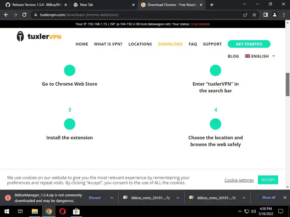The width and height of the screenshot is (290, 217).
Task: Open Microsoft Store from taskbar
Action: click(x=76, y=211)
